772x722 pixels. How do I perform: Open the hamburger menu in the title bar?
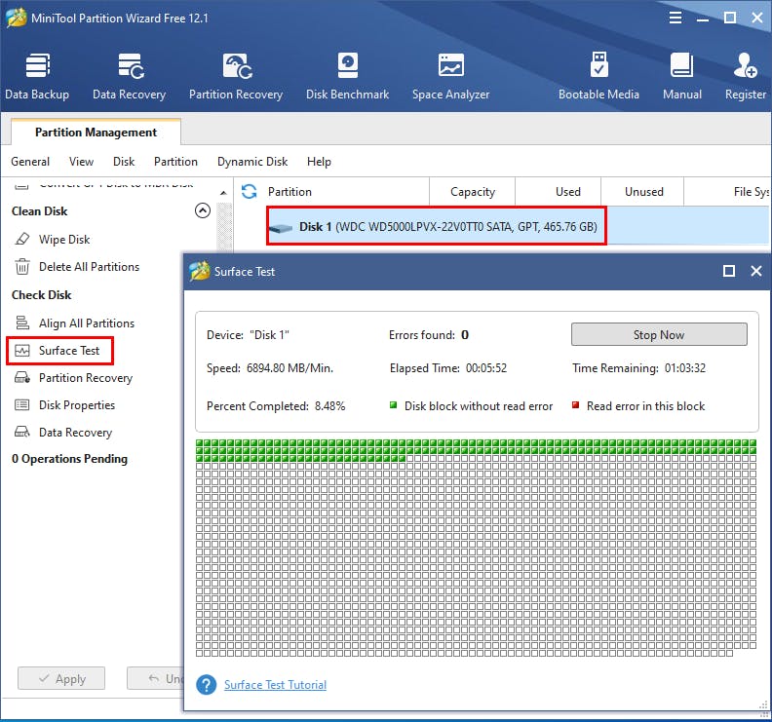click(x=675, y=19)
